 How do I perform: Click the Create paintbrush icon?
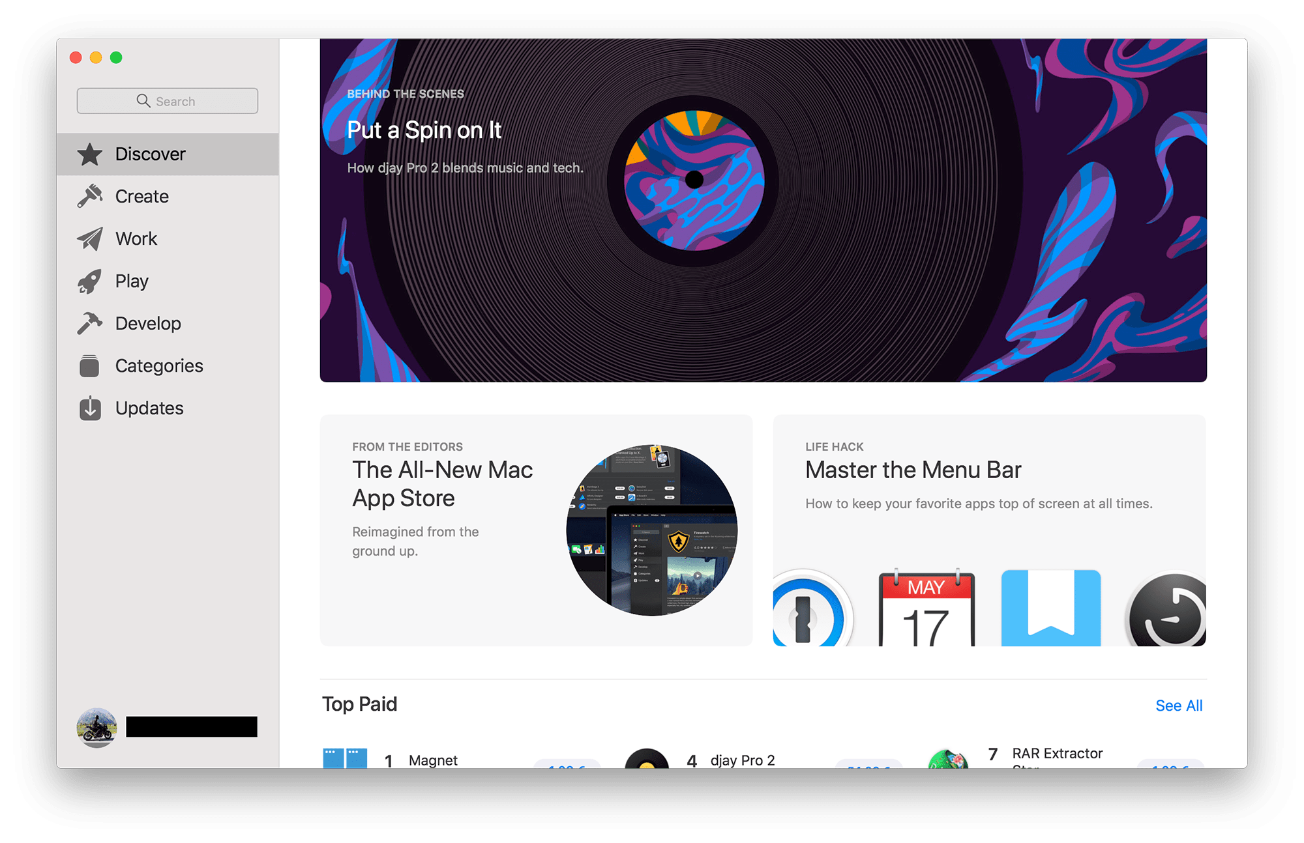[x=90, y=196]
